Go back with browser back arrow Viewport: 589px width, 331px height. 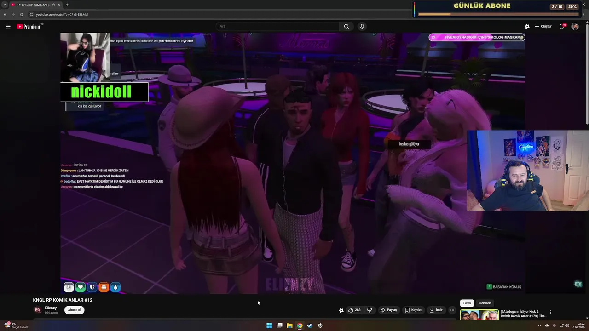pyautogui.click(x=5, y=14)
